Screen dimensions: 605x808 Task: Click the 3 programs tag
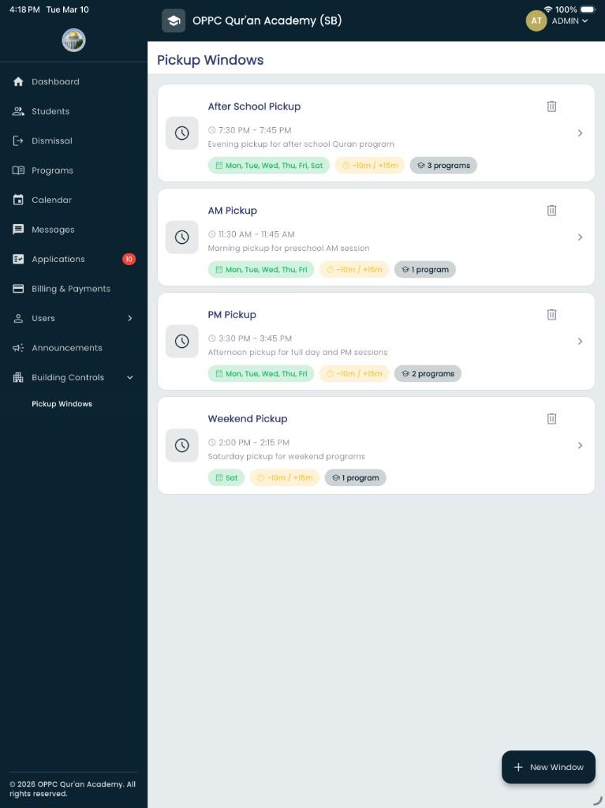[x=443, y=166]
